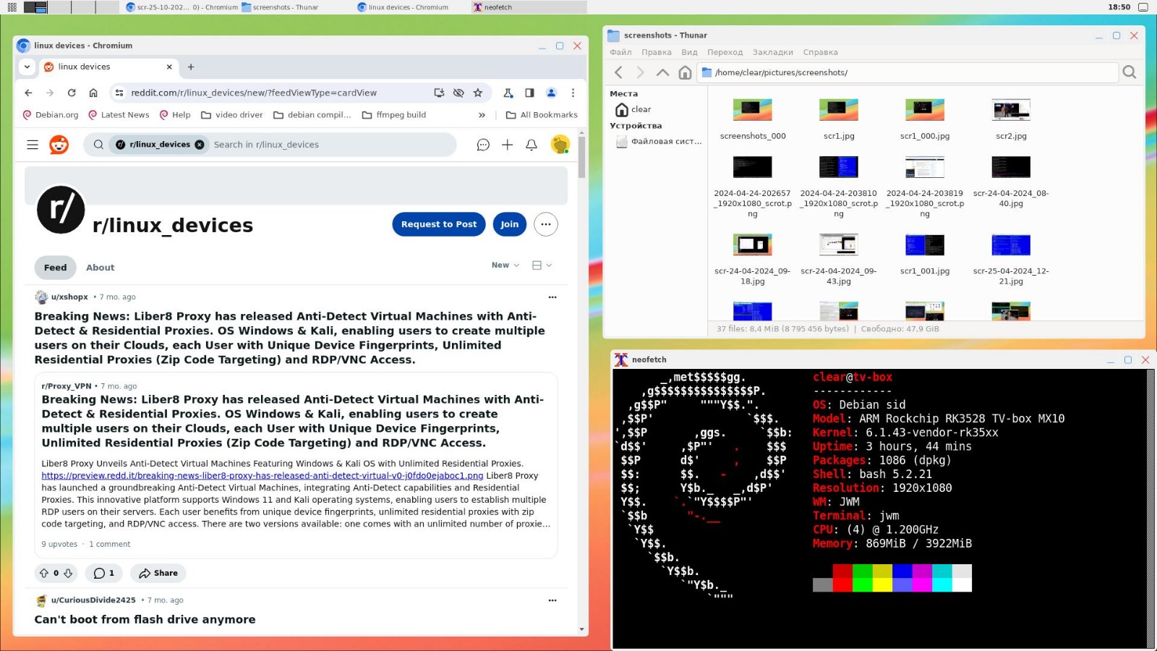Screen dimensions: 1157x651
Task: Open the preview.redd.it link in the post
Action: point(262,476)
